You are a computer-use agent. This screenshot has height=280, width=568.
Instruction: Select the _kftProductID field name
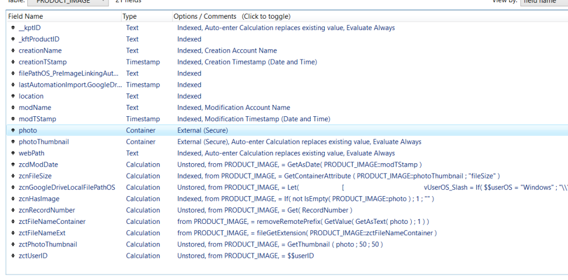39,39
